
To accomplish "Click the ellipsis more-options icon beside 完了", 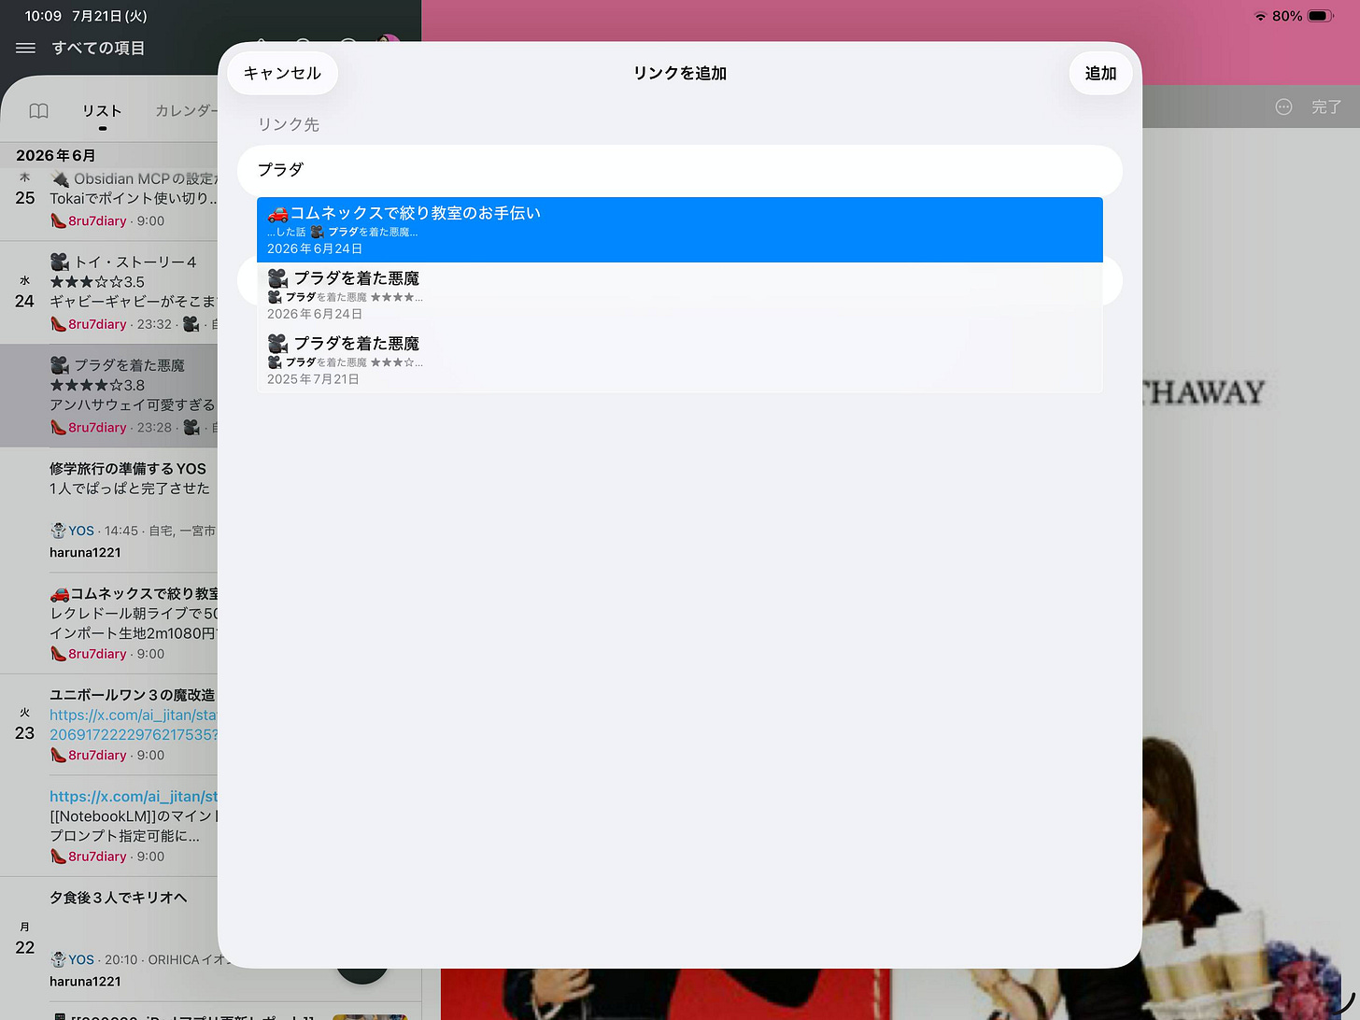I will [1283, 106].
